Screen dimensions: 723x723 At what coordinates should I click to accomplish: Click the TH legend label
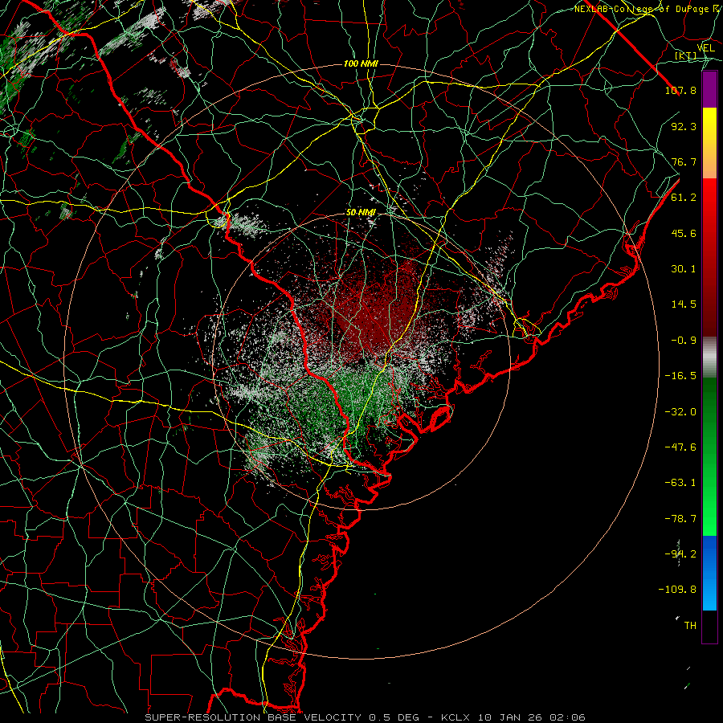pyautogui.click(x=690, y=626)
